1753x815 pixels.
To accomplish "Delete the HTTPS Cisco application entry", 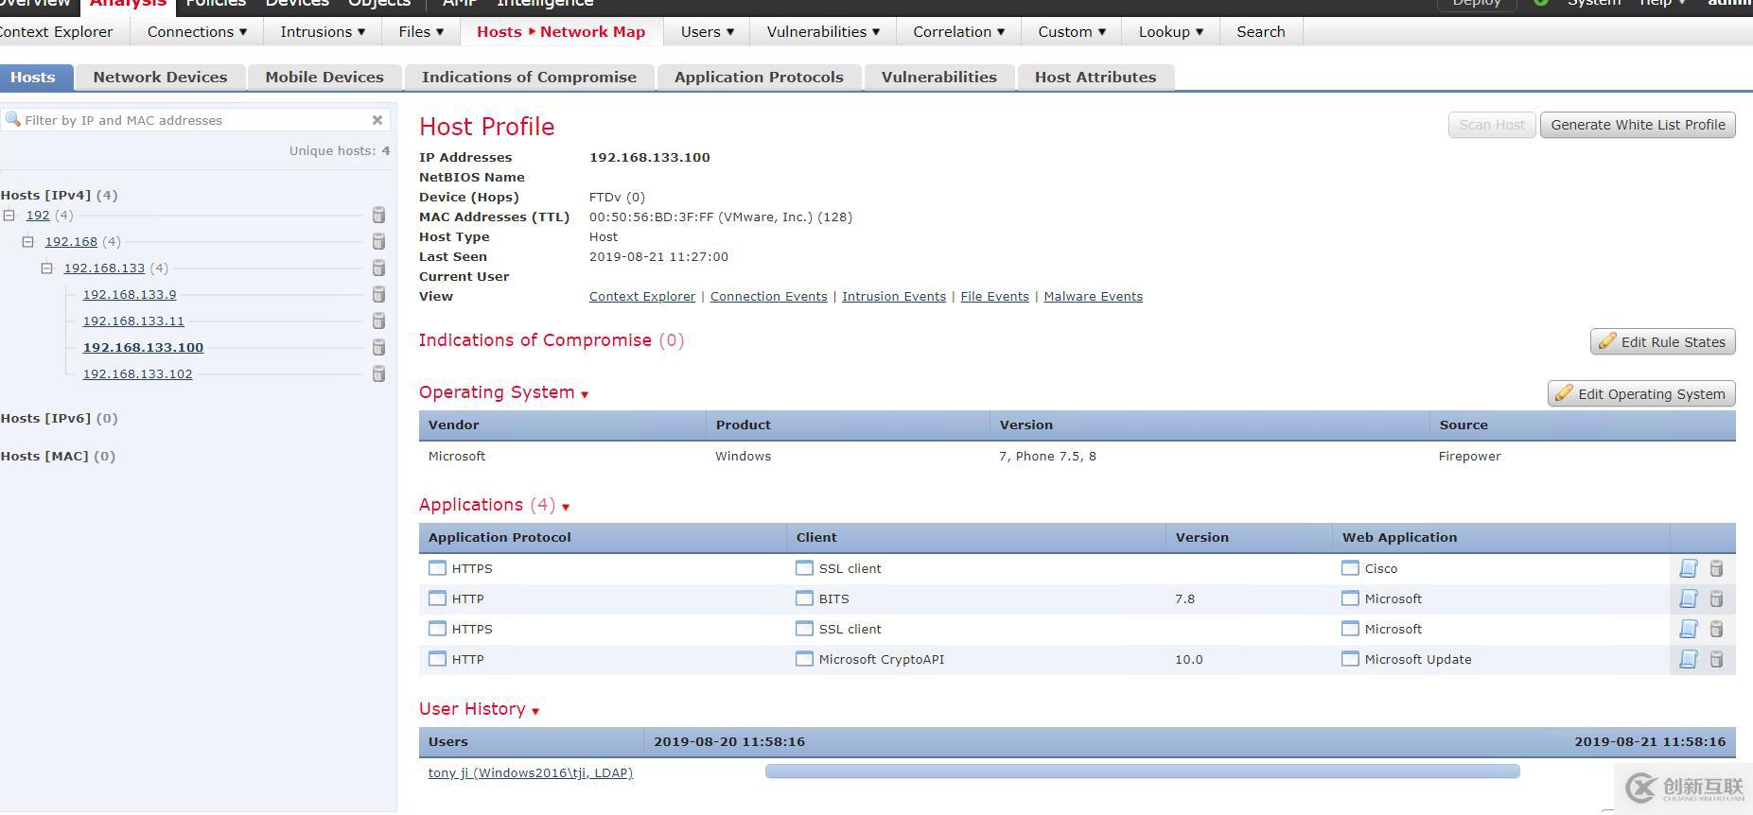I will (1717, 568).
